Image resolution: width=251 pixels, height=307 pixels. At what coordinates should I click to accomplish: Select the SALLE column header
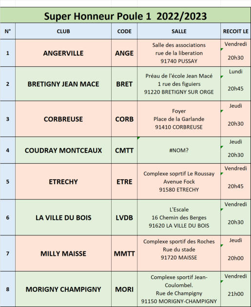[179, 31]
